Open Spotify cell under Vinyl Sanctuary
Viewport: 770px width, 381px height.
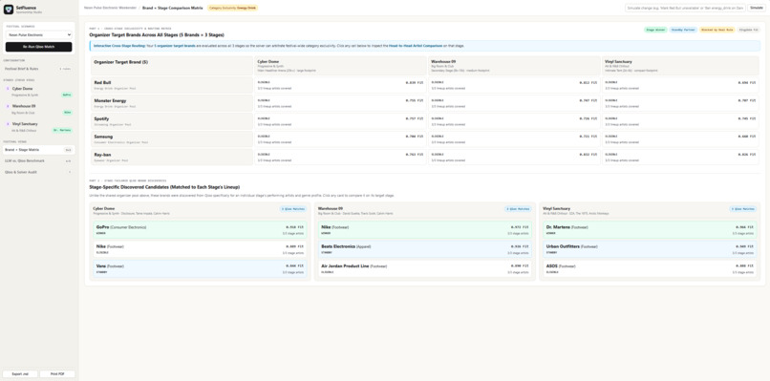pyautogui.click(x=680, y=121)
